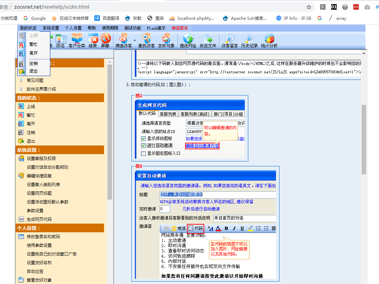Toggle the 显示固定图标入口 checkbox
Viewport: 379px width, 284px height.
point(143,153)
